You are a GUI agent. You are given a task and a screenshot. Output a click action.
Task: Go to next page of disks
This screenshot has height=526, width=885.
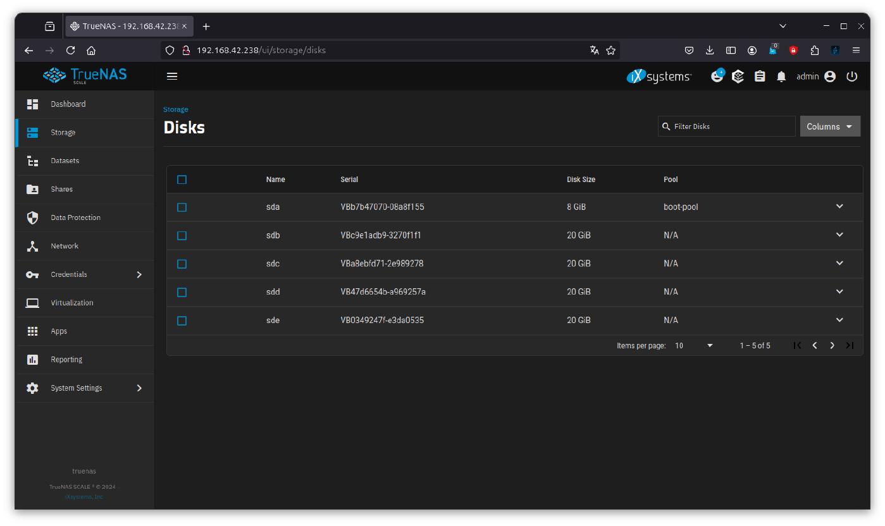(832, 345)
